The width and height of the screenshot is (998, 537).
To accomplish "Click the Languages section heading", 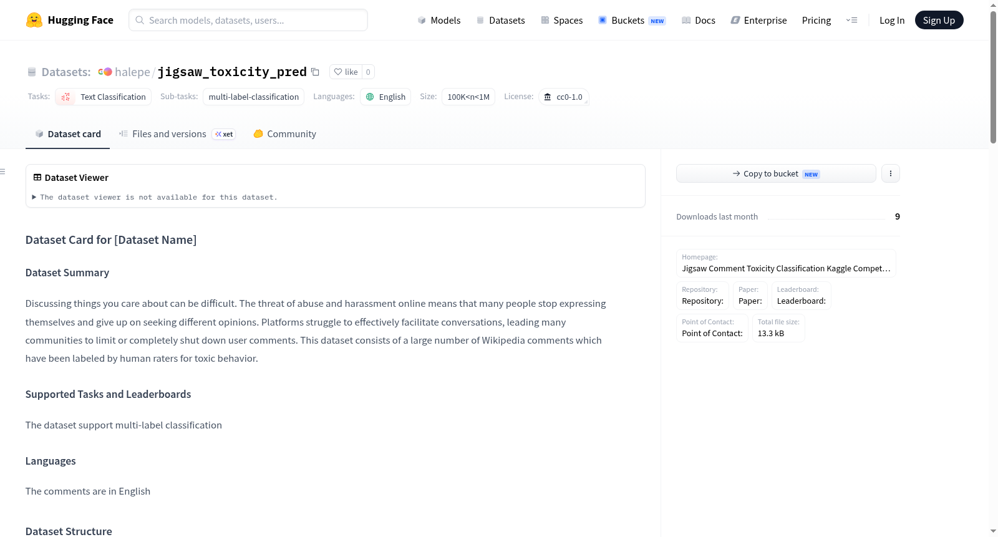I will (51, 461).
